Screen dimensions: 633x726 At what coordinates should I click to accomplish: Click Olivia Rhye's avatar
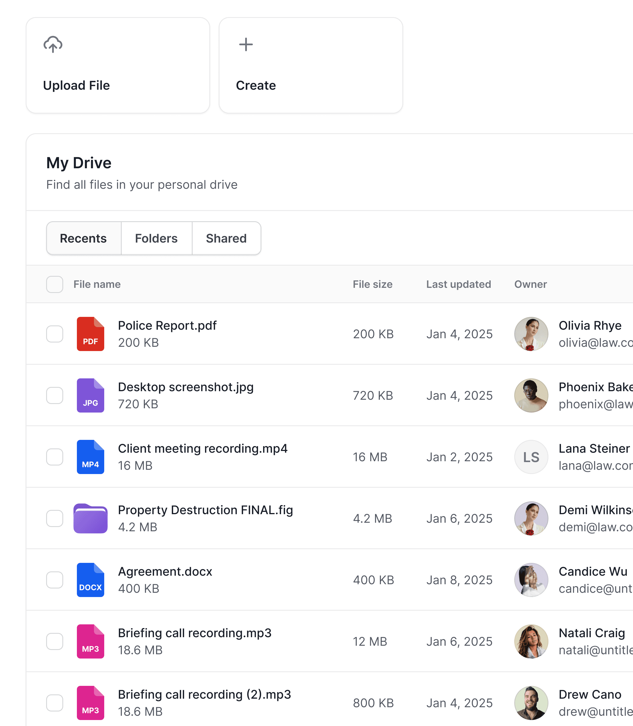click(x=531, y=334)
